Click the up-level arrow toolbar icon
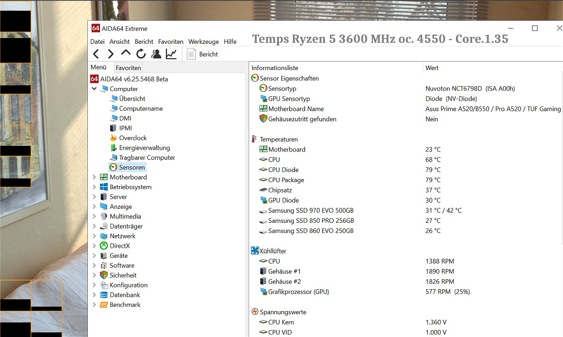This screenshot has width=563, height=337. (126, 53)
